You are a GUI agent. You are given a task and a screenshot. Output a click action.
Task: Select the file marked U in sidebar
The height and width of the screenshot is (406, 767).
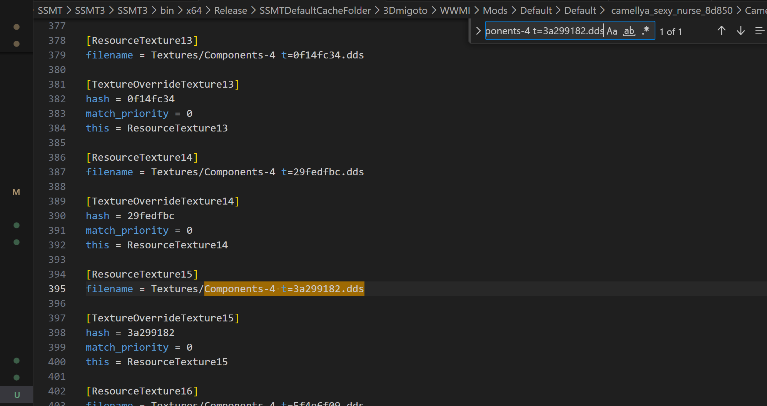pos(17,395)
